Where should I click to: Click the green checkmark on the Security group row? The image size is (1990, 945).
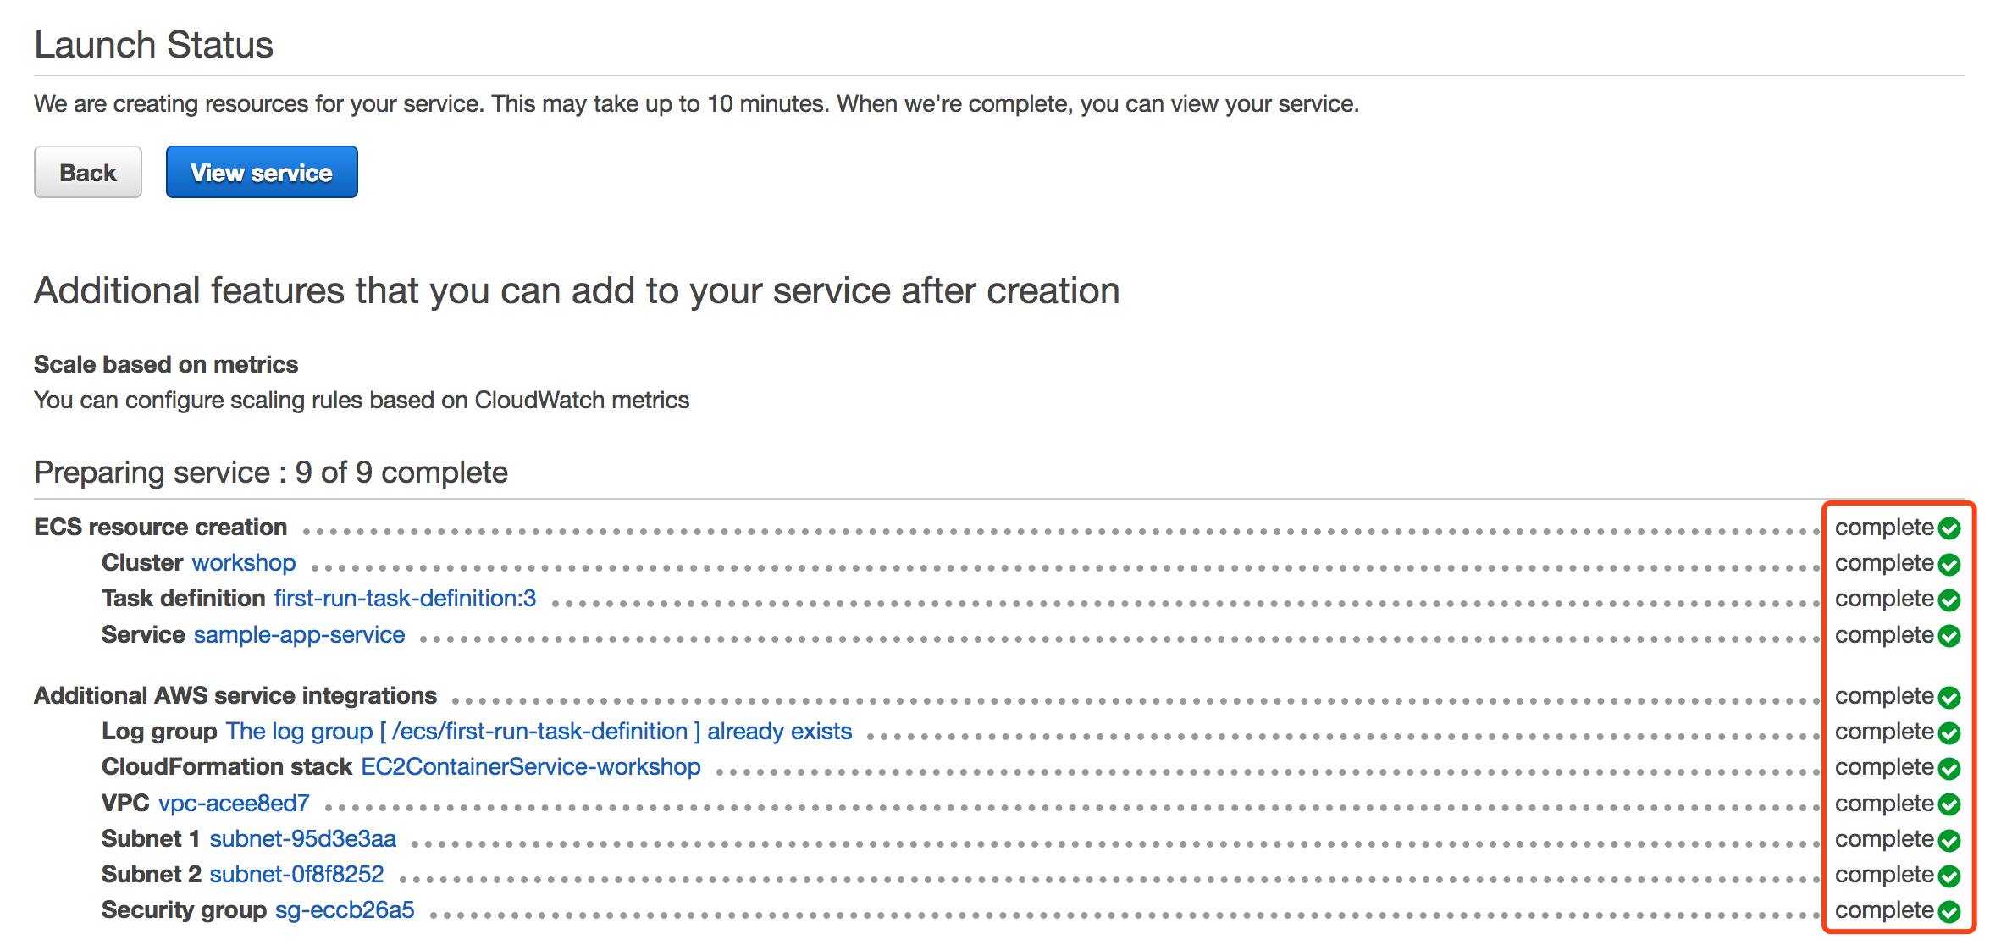tap(1949, 911)
